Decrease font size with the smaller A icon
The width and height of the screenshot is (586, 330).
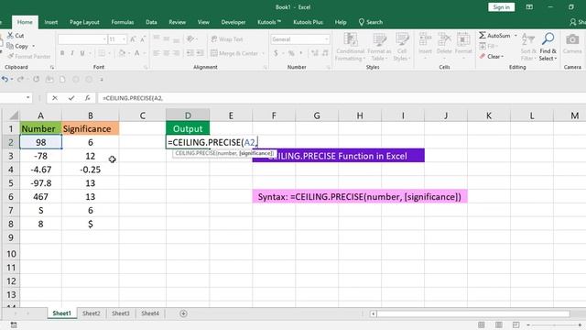pos(143,39)
